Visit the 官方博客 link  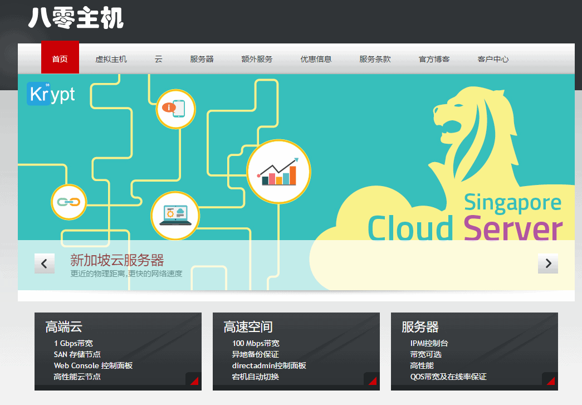[x=434, y=59]
